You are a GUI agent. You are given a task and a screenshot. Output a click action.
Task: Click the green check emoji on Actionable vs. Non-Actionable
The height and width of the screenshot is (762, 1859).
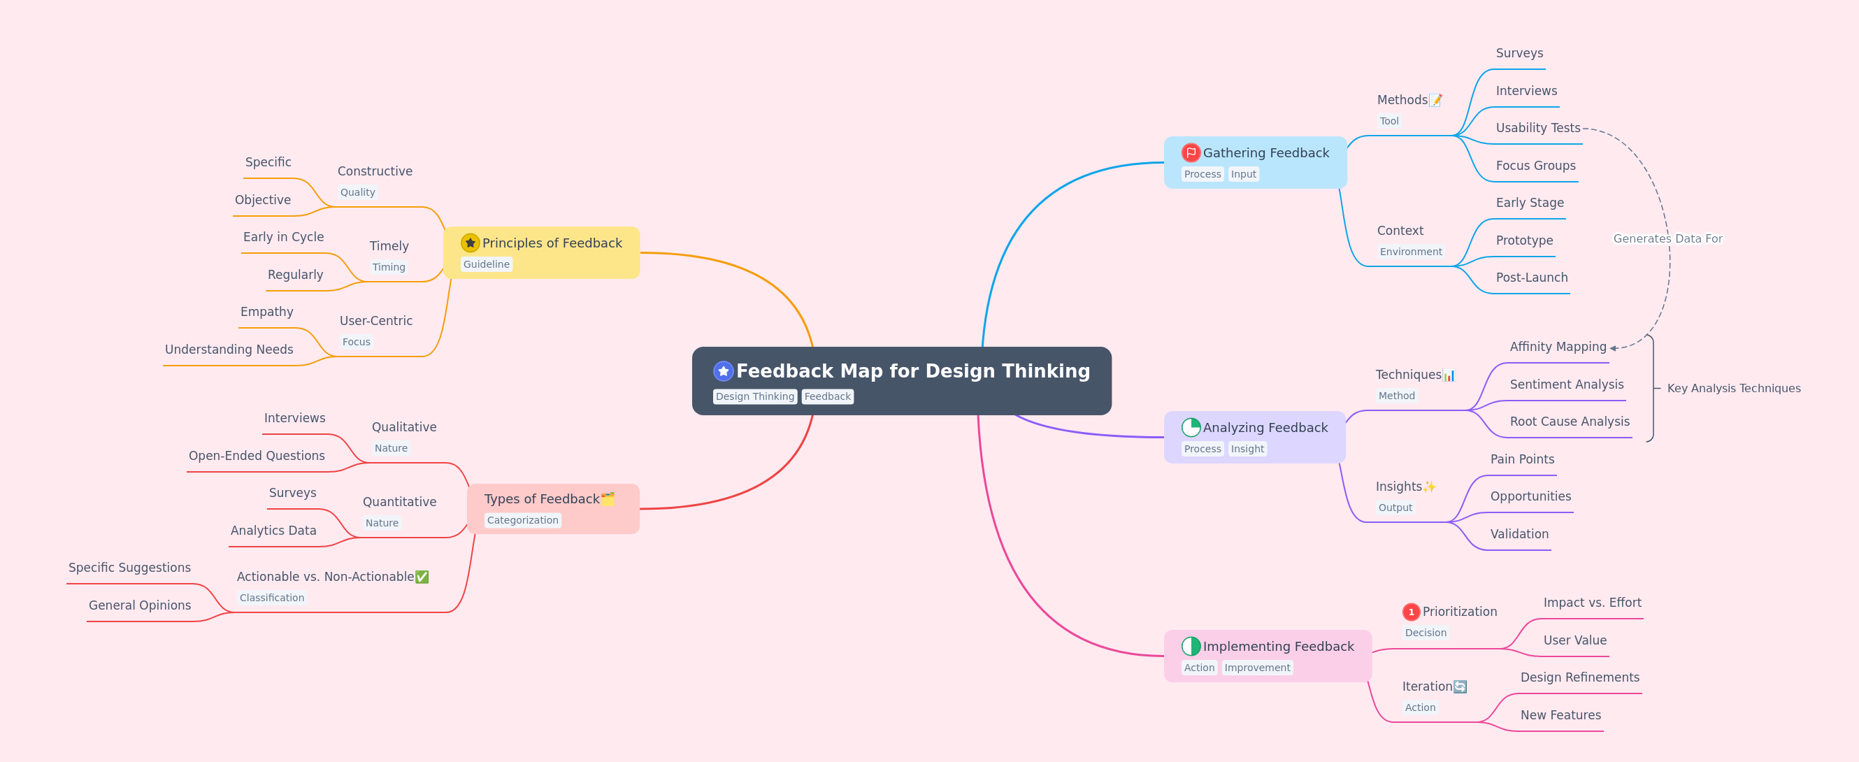pos(422,577)
